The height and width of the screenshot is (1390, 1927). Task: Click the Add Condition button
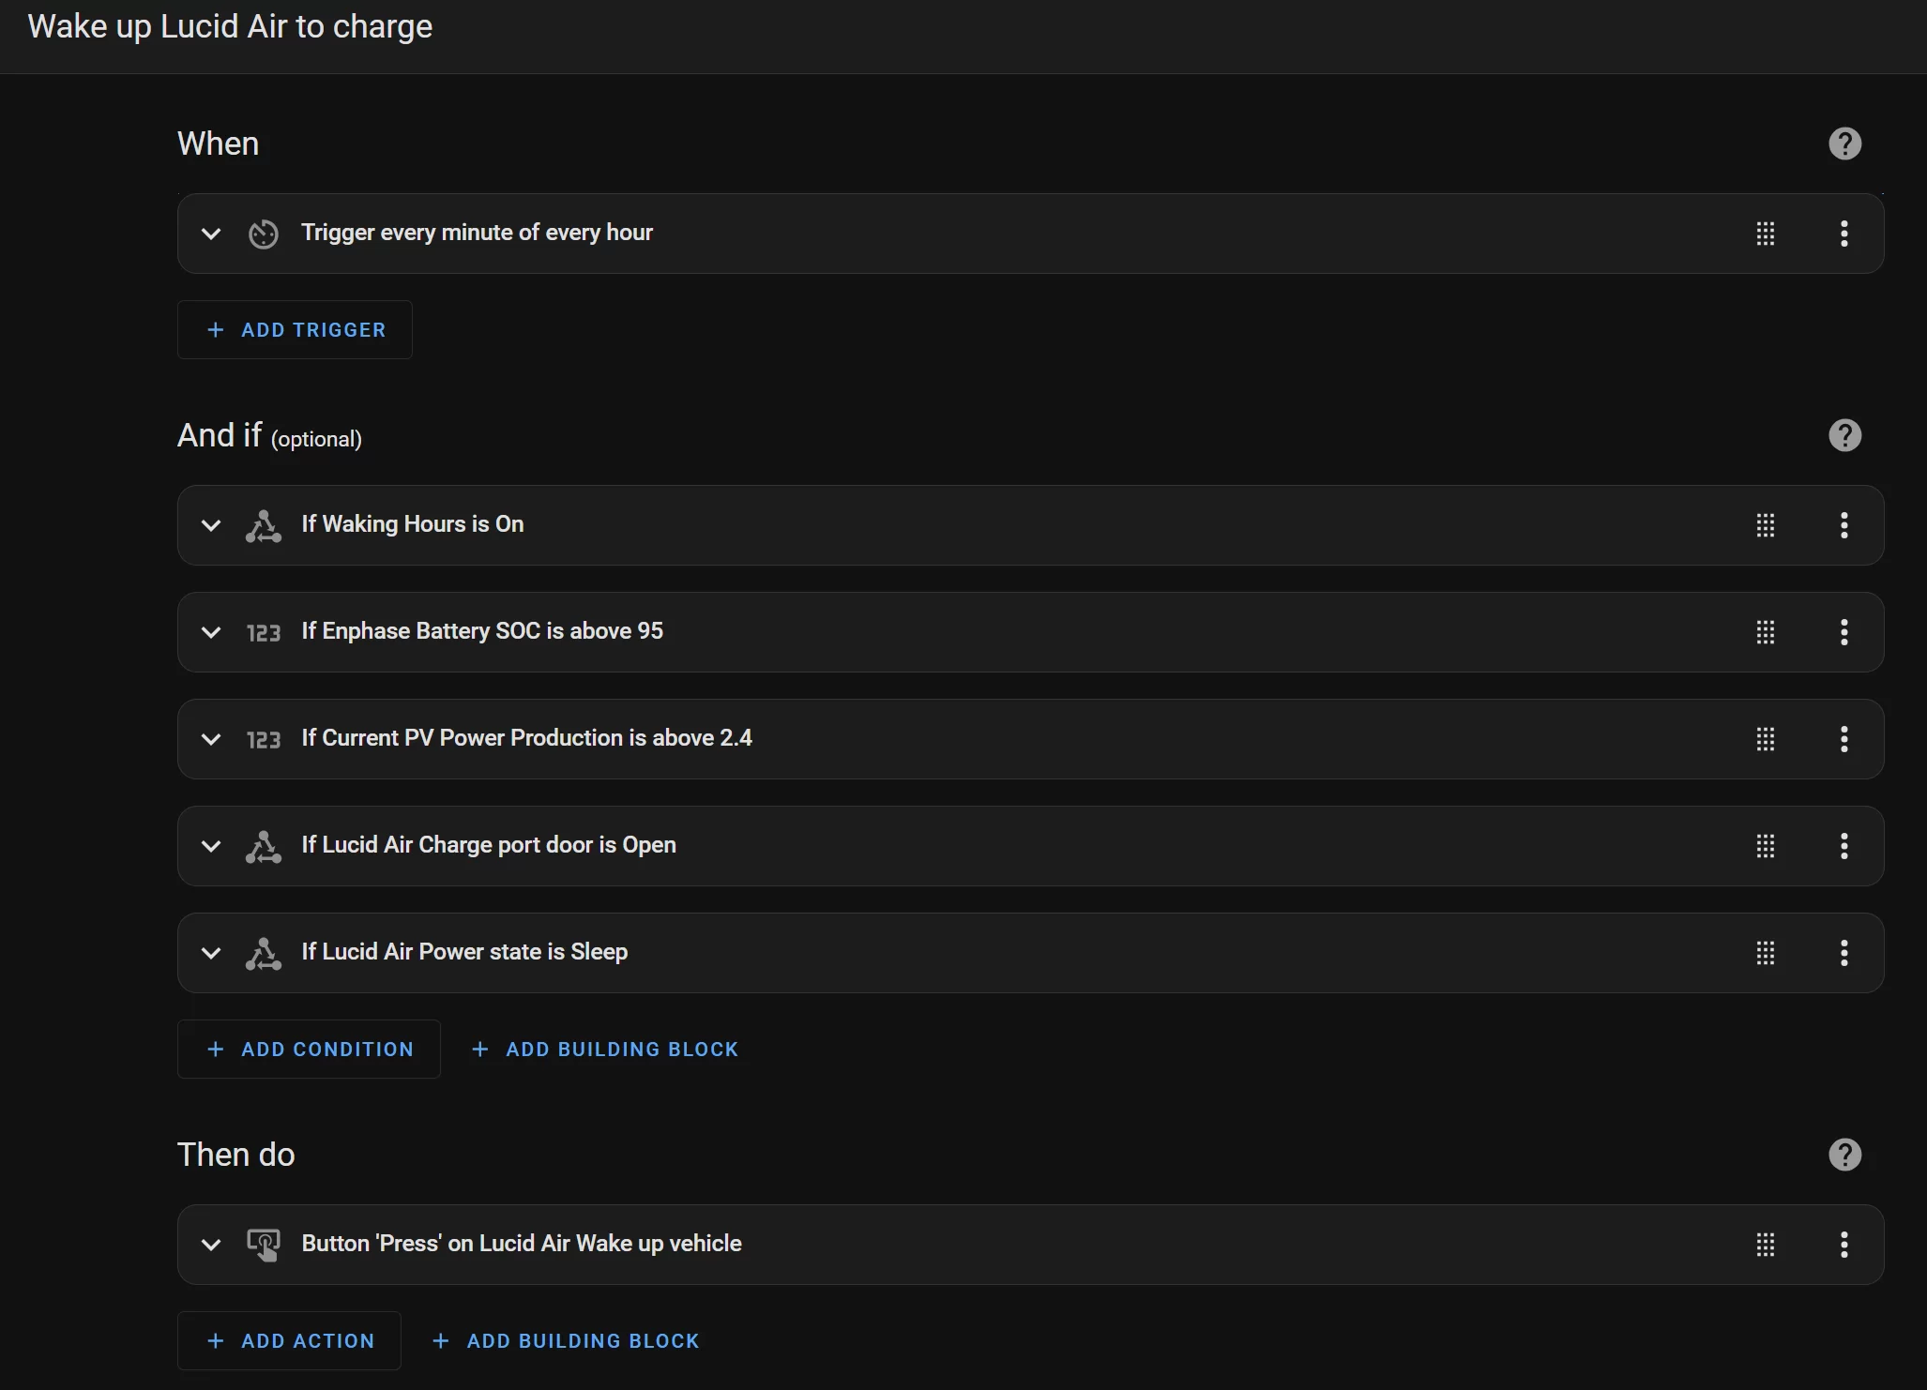(309, 1049)
